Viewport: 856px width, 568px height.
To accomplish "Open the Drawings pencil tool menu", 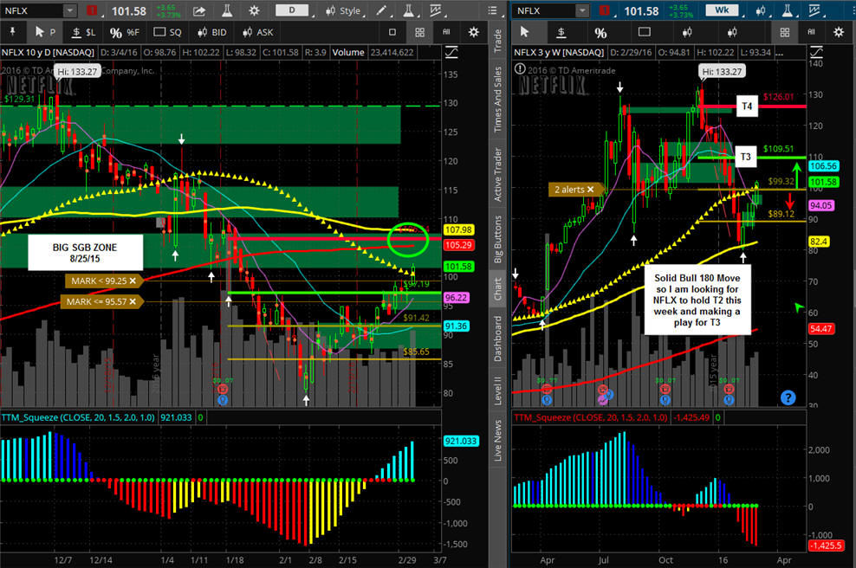I will tap(381, 11).
